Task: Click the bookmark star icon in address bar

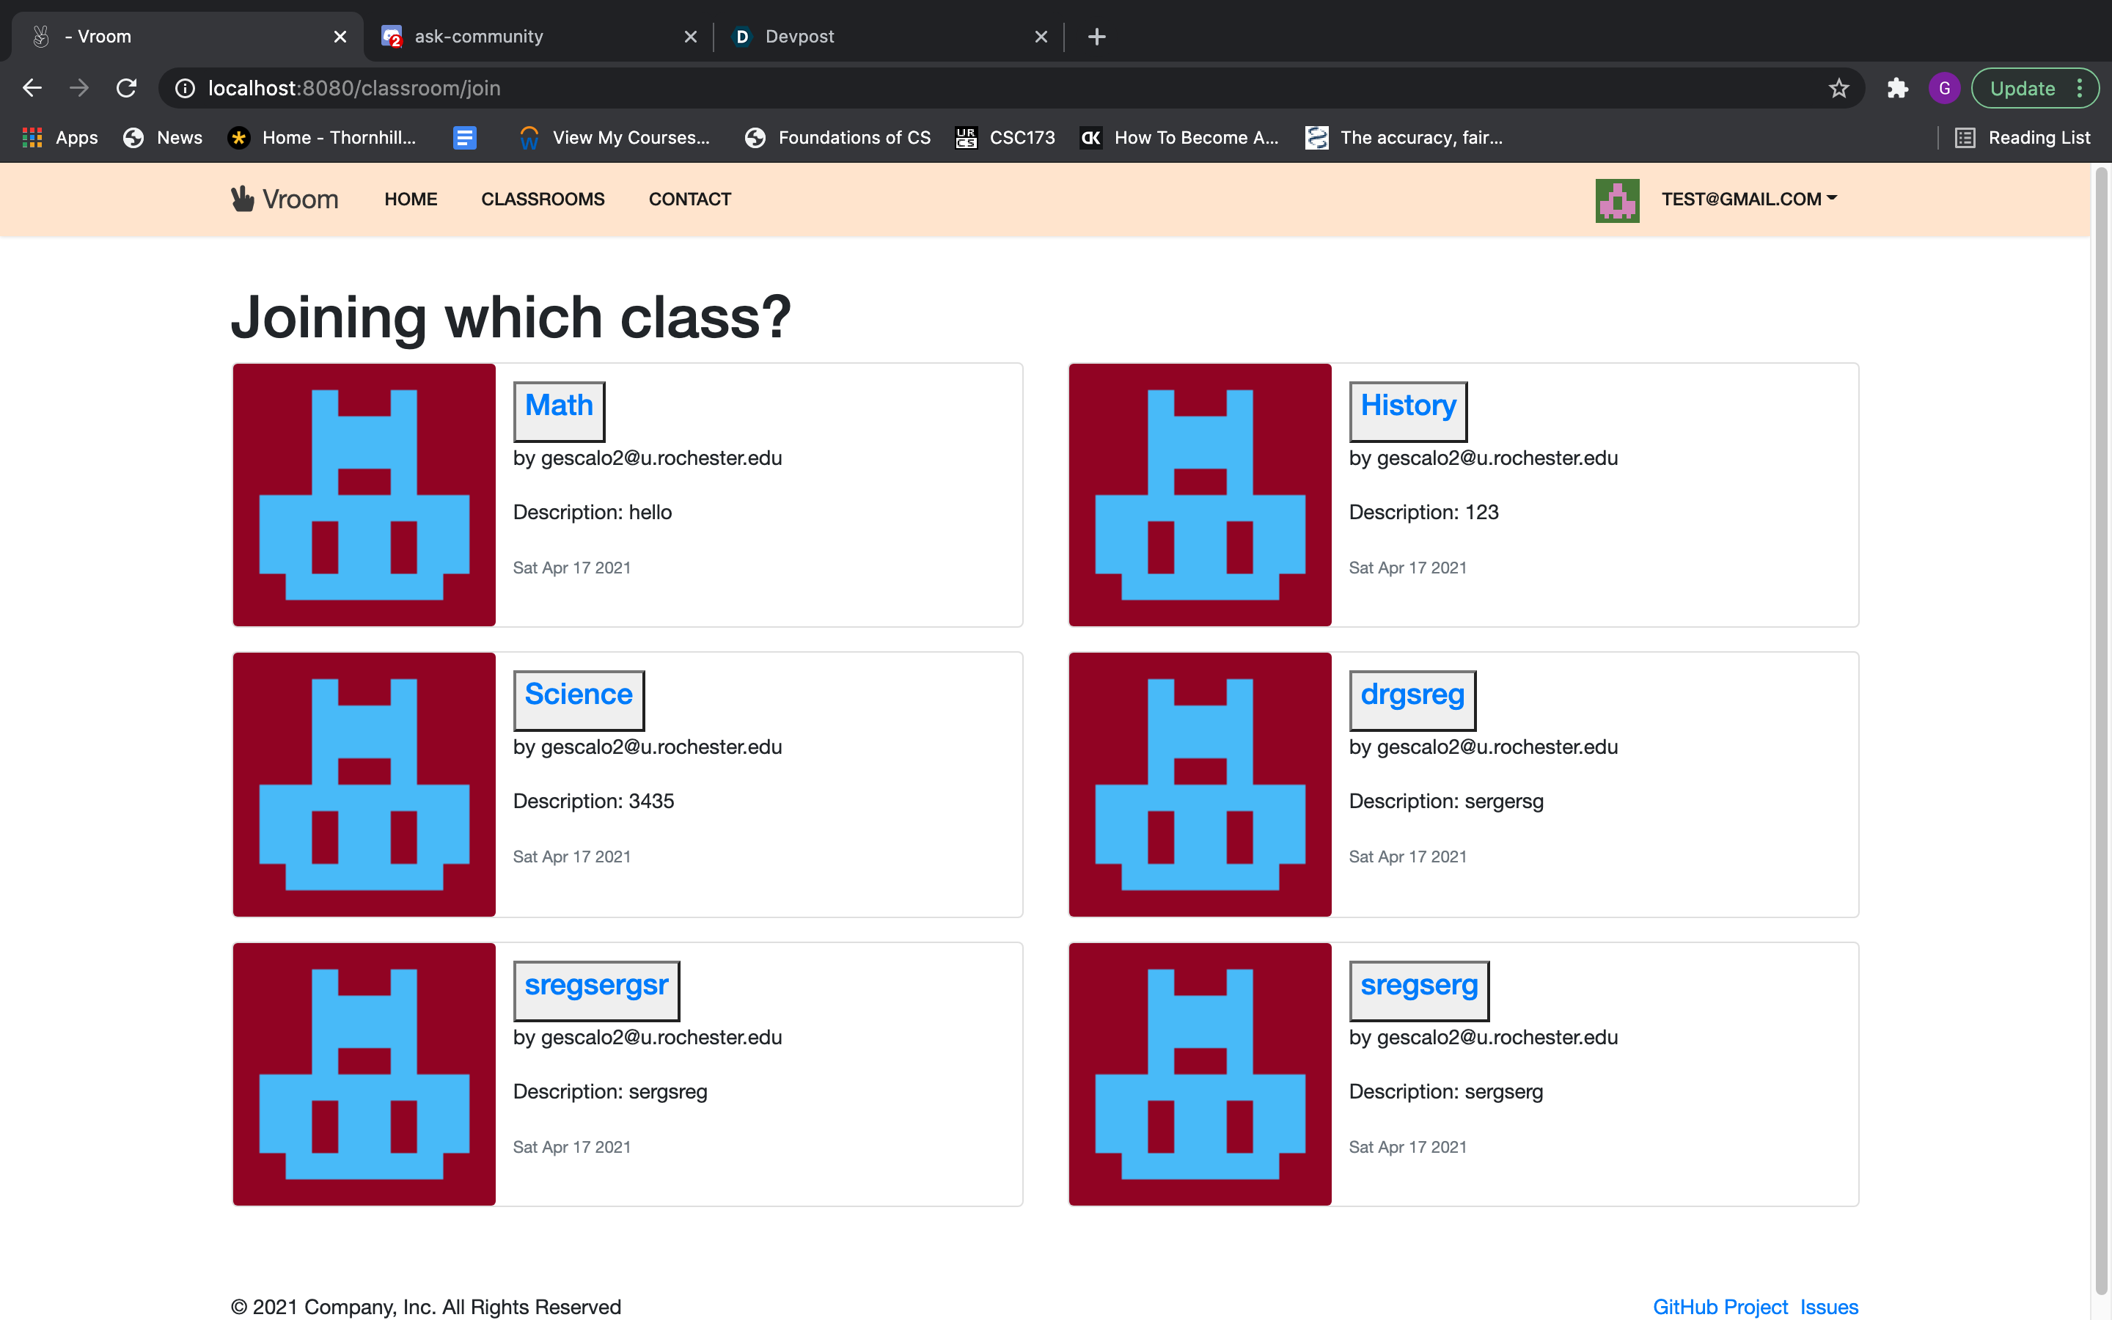Action: [x=1838, y=88]
